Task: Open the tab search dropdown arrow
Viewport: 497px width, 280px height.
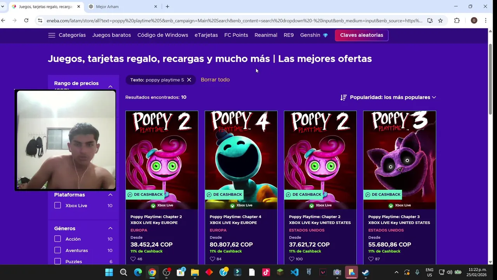Action: point(3,7)
